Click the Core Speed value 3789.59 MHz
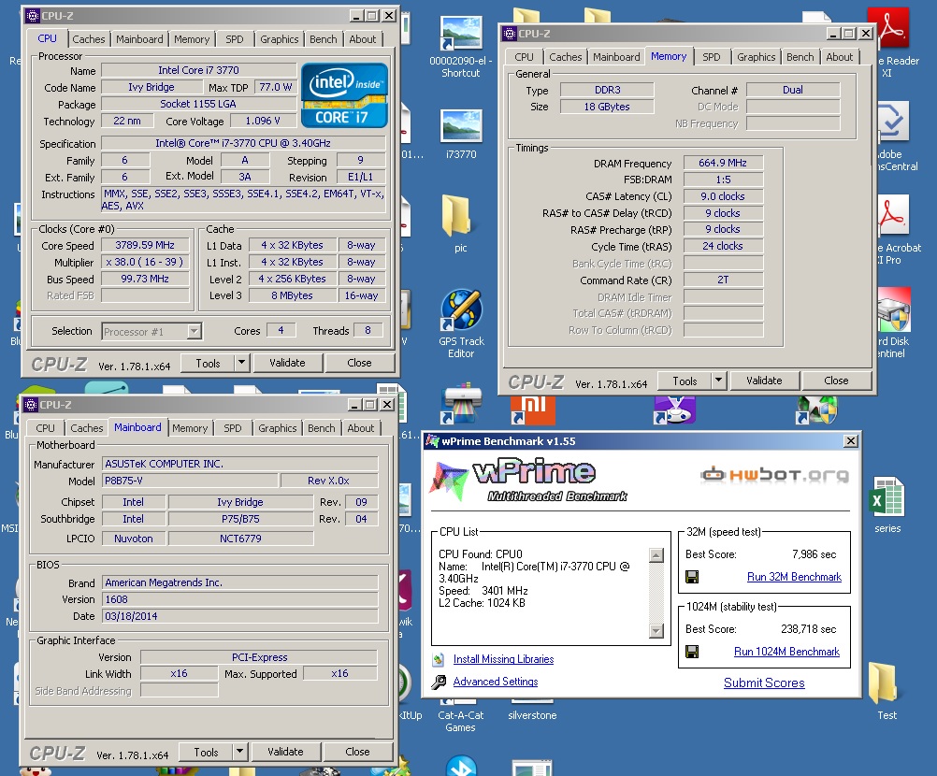The width and height of the screenshot is (937, 776). 145,246
